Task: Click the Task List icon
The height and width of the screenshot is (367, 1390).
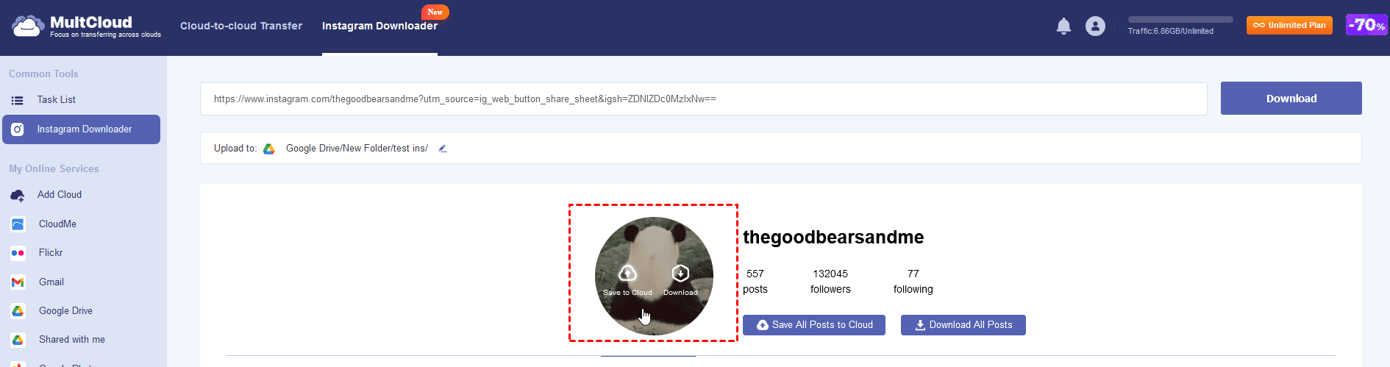Action: [x=18, y=100]
